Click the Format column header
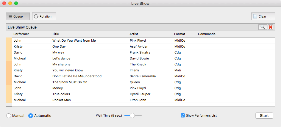 coord(179,34)
